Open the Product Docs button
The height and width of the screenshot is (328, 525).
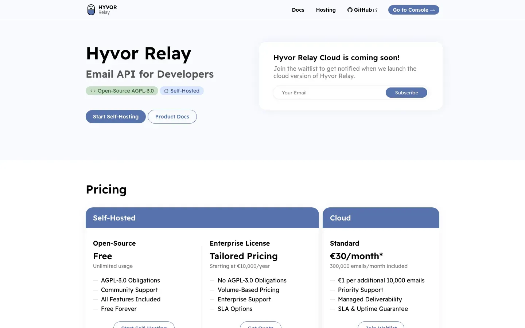(172, 117)
